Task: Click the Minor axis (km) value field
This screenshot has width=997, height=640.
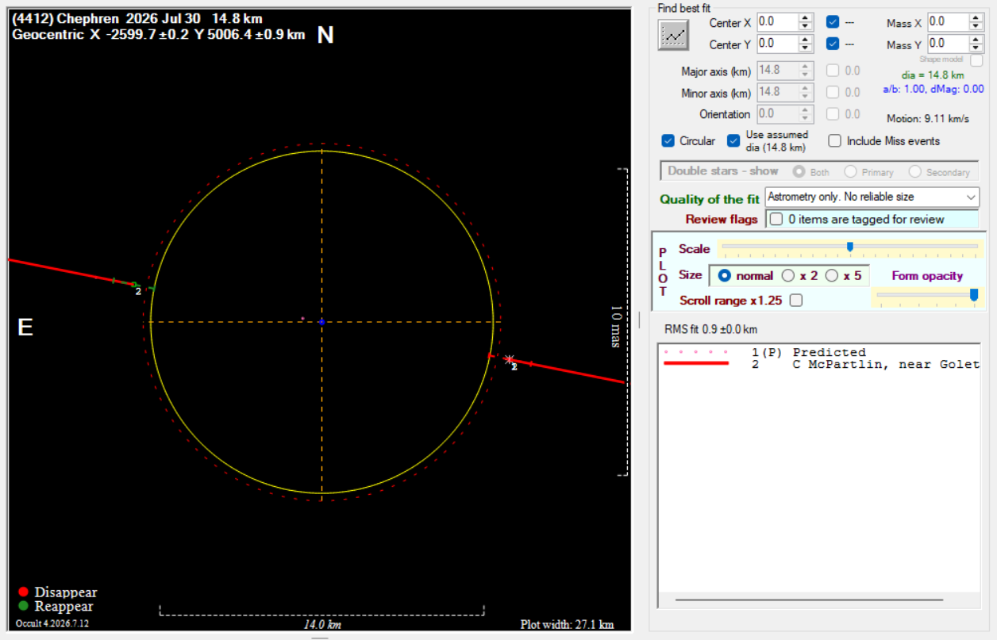Action: [777, 93]
